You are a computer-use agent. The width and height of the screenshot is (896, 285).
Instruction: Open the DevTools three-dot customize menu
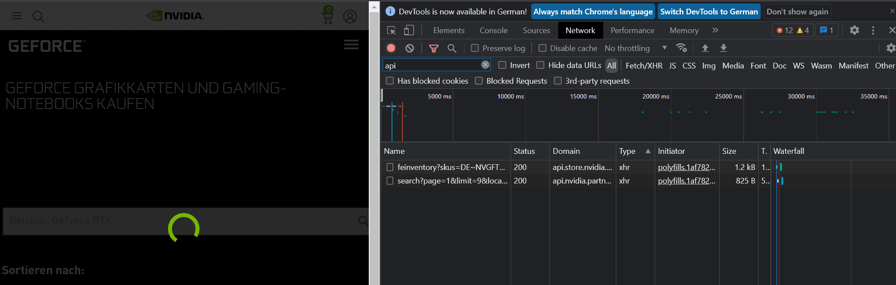pos(873,30)
